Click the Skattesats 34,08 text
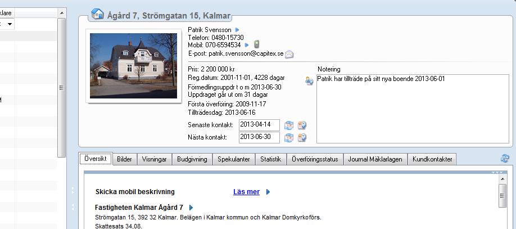The height and width of the screenshot is (229, 516). click(x=119, y=227)
